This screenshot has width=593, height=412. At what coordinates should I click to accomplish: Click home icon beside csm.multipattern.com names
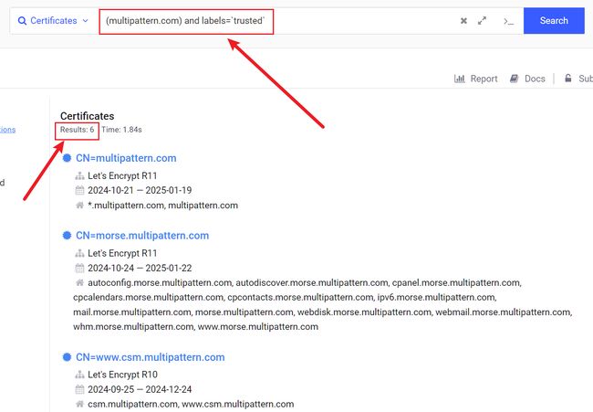tap(79, 404)
